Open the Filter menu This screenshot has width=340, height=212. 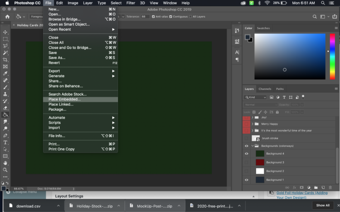(x=131, y=3)
